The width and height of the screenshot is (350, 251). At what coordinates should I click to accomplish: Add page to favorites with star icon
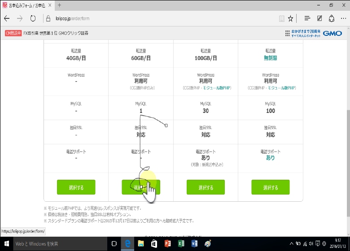pos(290,18)
